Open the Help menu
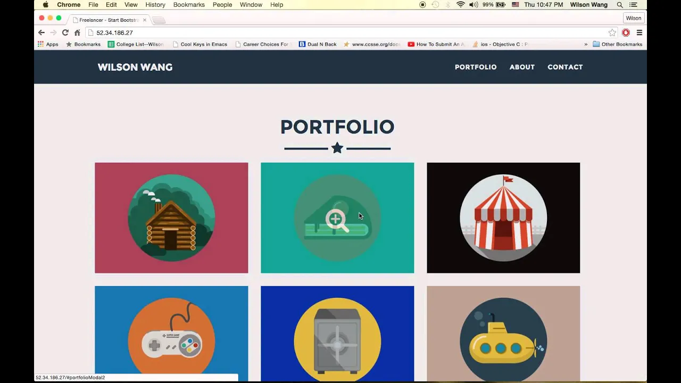Screen dimensions: 681x383 (277, 5)
